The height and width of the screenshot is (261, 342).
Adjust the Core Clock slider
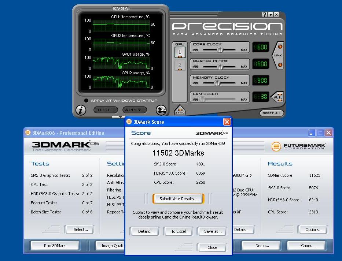coord(220,50)
